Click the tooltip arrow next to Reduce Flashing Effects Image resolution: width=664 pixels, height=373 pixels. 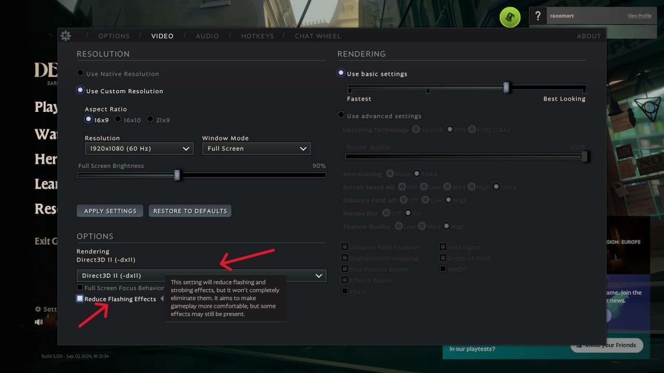162,299
